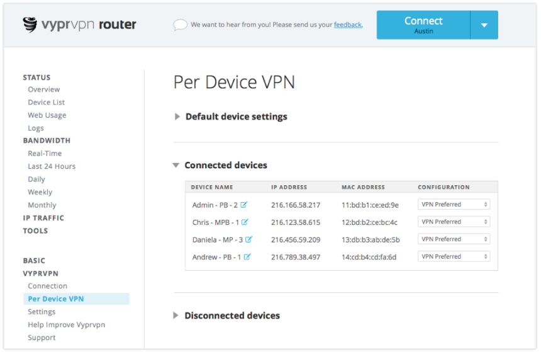The height and width of the screenshot is (352, 541).
Task: Open configuration dropdown for Andrew device
Action: click(454, 256)
